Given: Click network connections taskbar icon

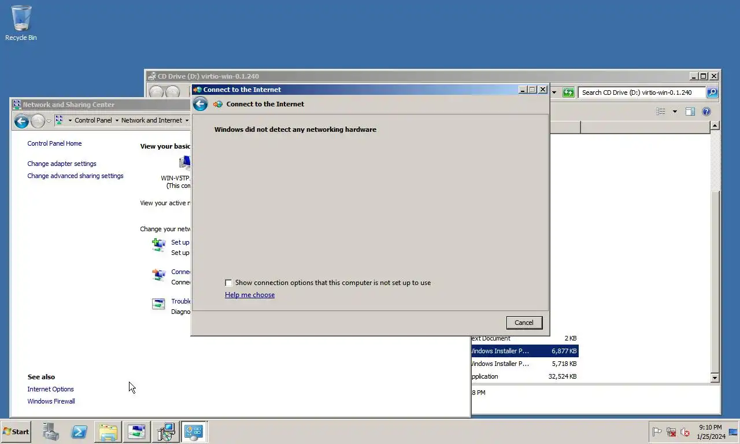Looking at the screenshot, I should click(136, 432).
